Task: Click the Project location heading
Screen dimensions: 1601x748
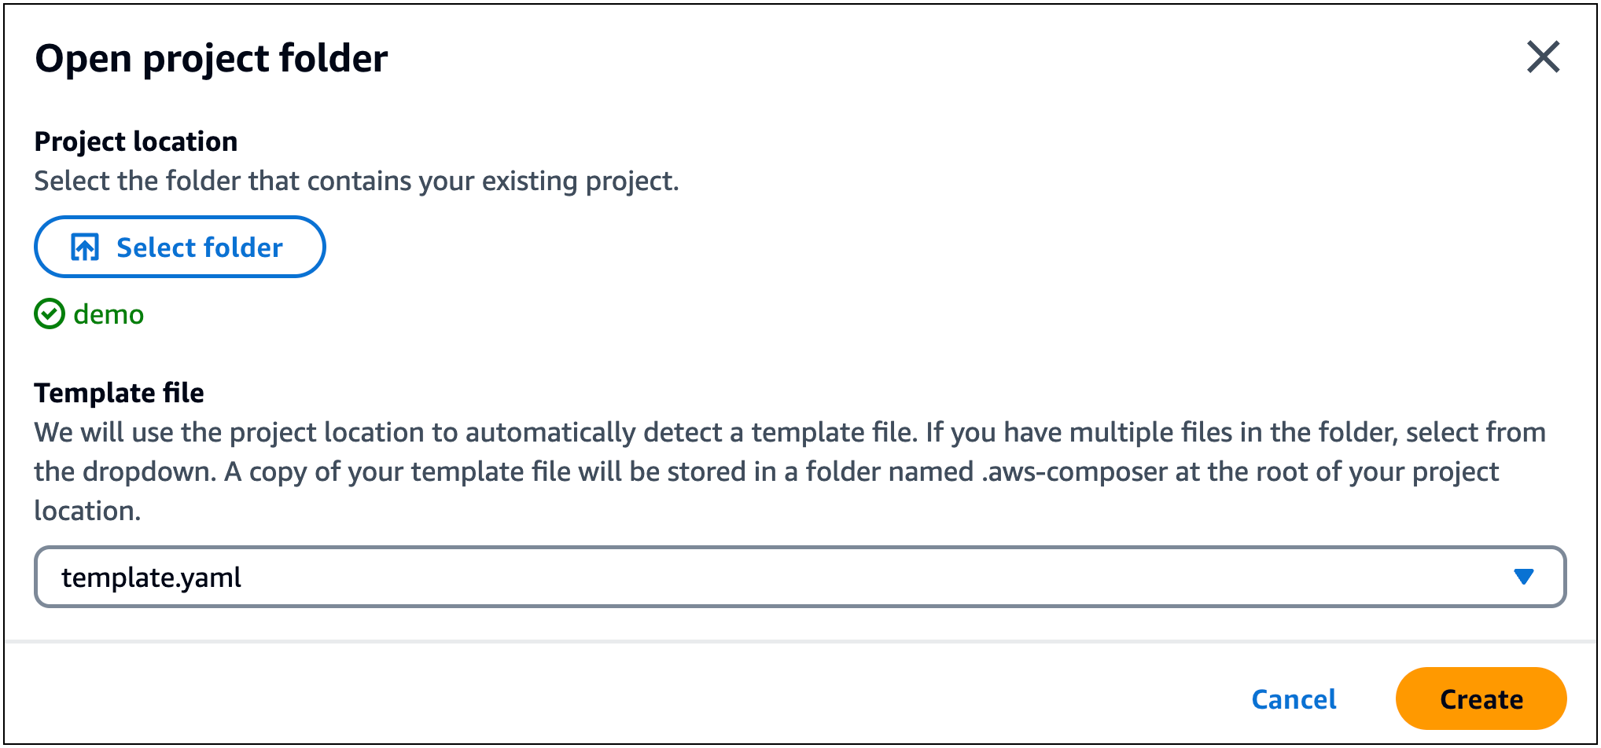Action: [135, 141]
